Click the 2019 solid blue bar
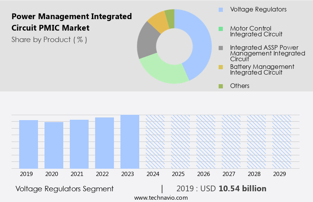 [x=29, y=144]
